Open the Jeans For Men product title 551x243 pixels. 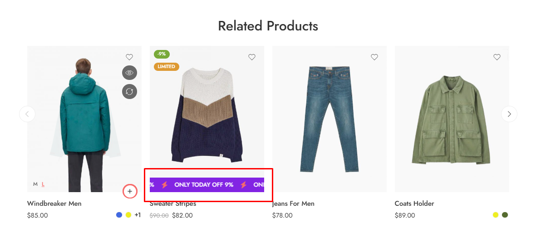294,203
